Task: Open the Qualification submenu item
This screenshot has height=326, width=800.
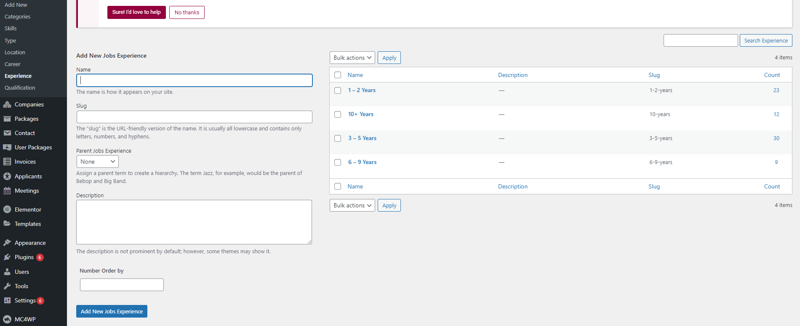Action: coord(20,87)
